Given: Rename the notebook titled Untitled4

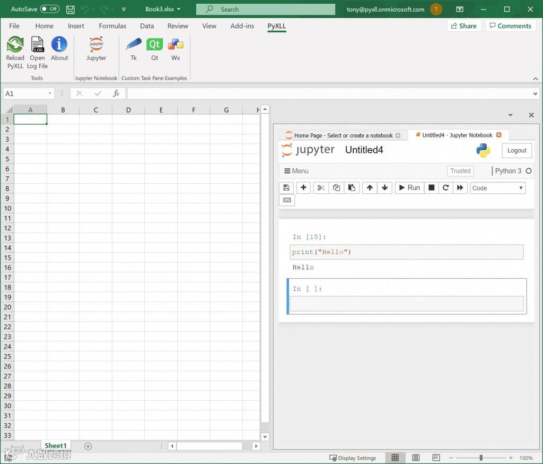Looking at the screenshot, I should (x=364, y=150).
